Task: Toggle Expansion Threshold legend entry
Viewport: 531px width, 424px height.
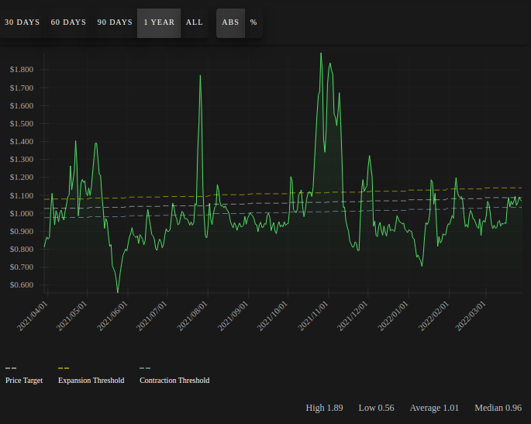Action: 91,381
